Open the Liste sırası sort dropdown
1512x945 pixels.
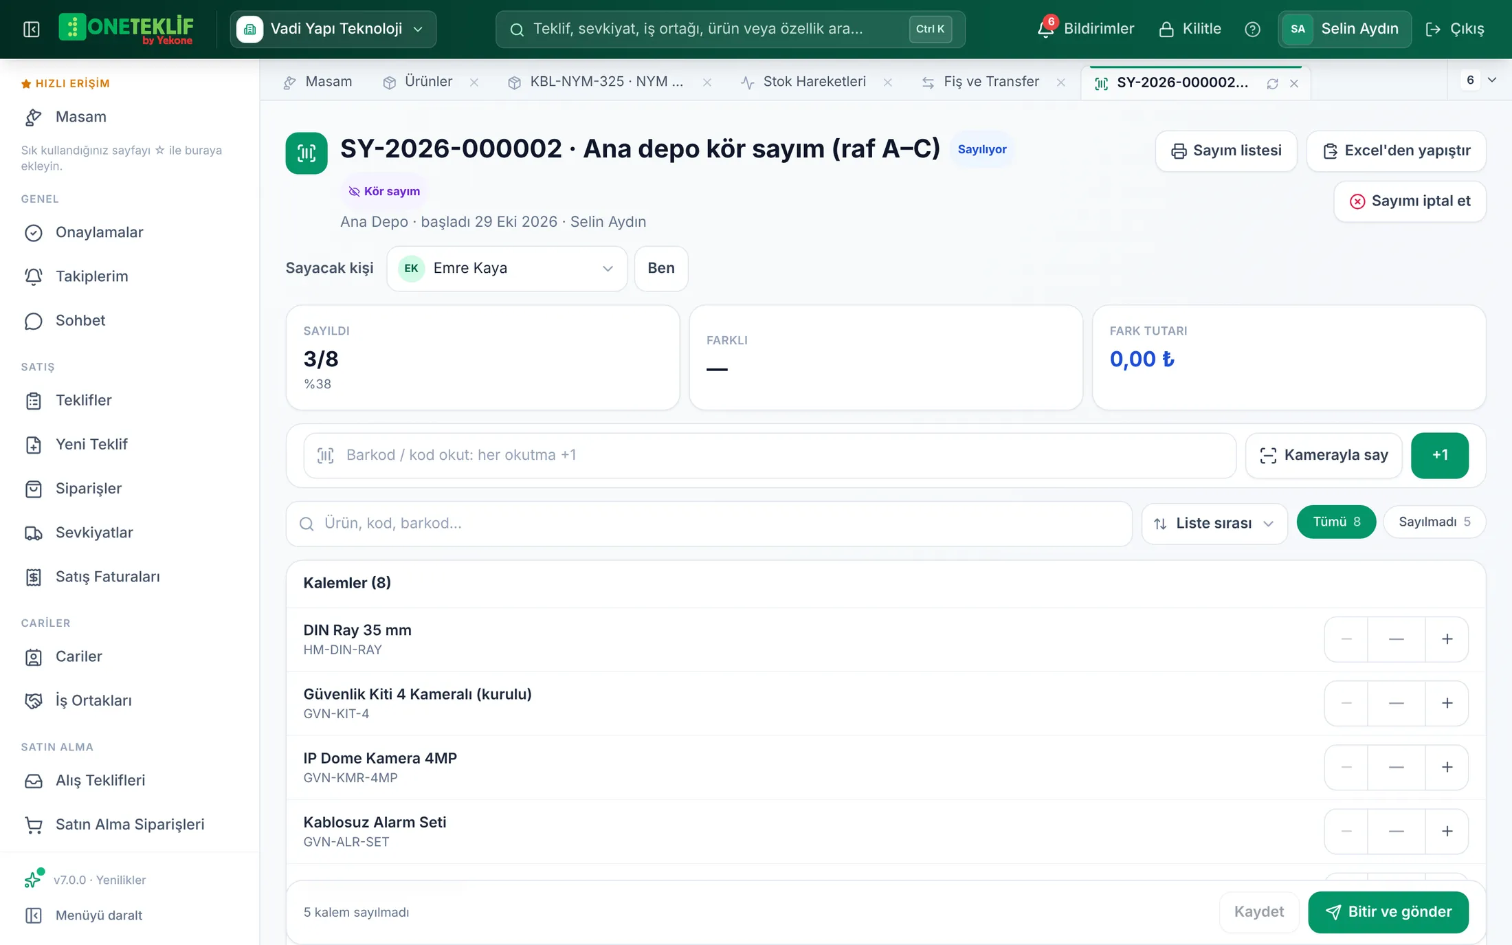(x=1214, y=524)
